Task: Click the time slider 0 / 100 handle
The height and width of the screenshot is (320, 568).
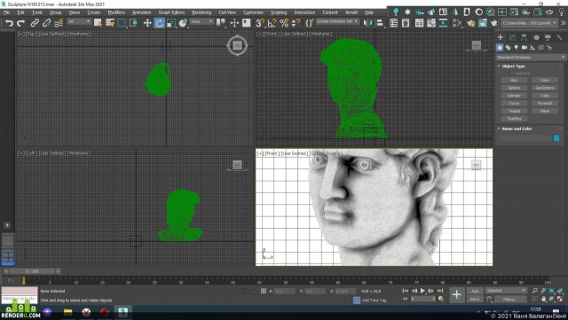Action: click(x=32, y=271)
